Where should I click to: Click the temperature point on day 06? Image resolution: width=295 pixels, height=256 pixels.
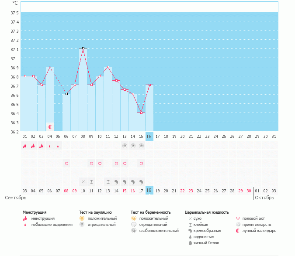pos(66,94)
